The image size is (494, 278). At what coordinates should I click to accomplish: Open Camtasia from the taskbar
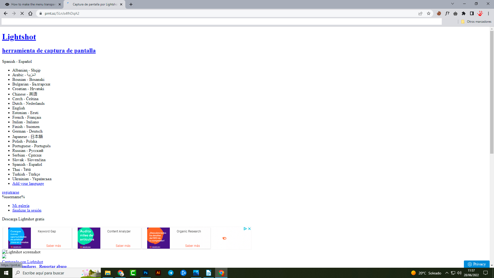point(133,273)
